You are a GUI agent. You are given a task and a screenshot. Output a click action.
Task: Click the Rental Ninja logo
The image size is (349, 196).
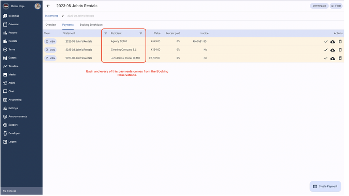[x=6, y=6]
